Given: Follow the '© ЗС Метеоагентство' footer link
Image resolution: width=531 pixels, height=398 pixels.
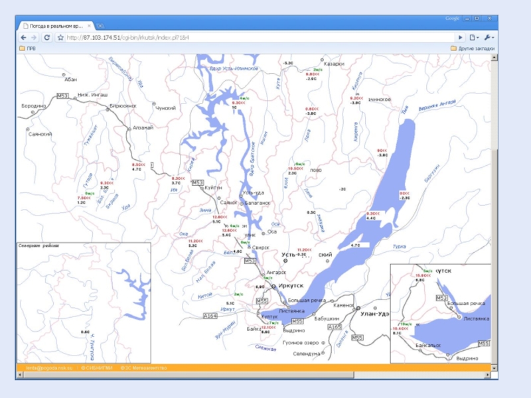Looking at the screenshot, I should 143,368.
